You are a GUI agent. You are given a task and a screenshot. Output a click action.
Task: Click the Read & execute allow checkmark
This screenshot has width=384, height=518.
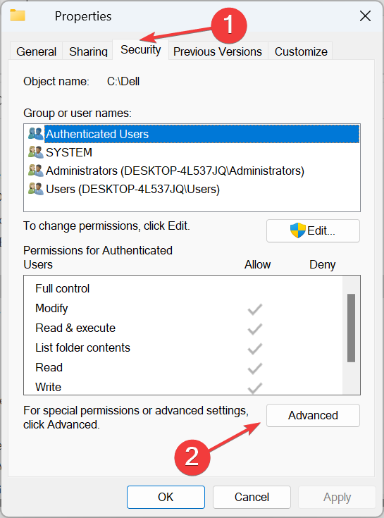tap(255, 329)
